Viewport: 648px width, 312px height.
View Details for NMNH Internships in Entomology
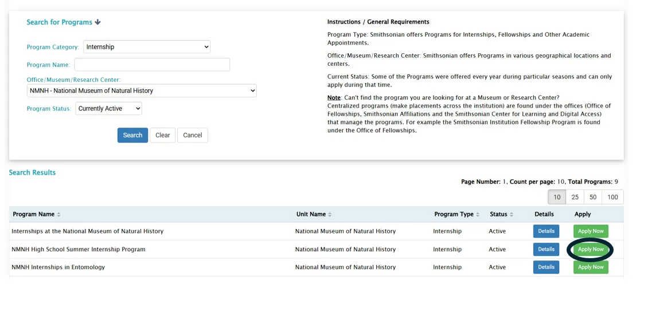(x=546, y=267)
